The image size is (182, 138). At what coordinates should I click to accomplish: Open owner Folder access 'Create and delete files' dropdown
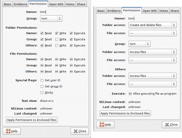point(153,25)
